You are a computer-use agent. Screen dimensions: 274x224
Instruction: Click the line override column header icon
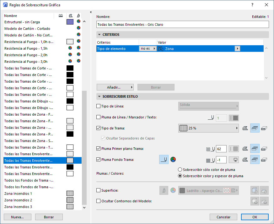click(61, 16)
